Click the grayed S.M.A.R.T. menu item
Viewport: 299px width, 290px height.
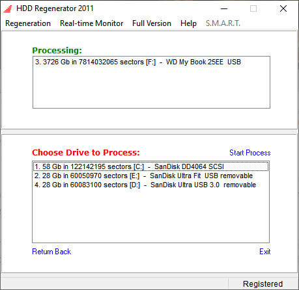click(x=223, y=23)
